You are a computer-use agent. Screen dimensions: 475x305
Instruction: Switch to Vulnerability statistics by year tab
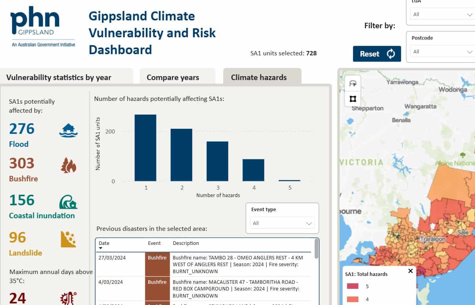pos(59,77)
